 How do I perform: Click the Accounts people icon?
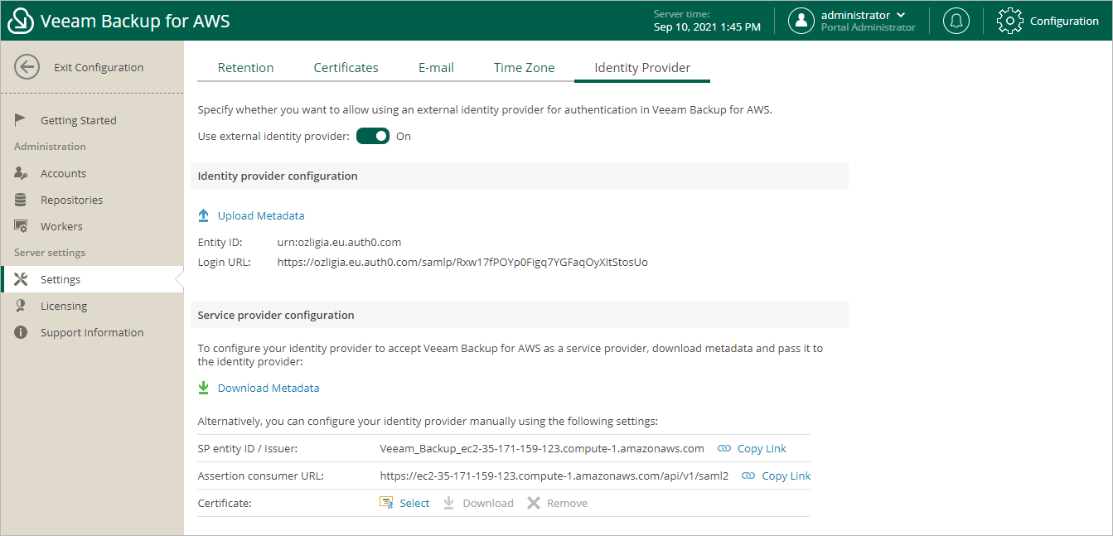tap(21, 173)
